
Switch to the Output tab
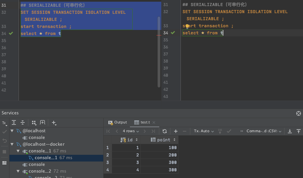117,122
